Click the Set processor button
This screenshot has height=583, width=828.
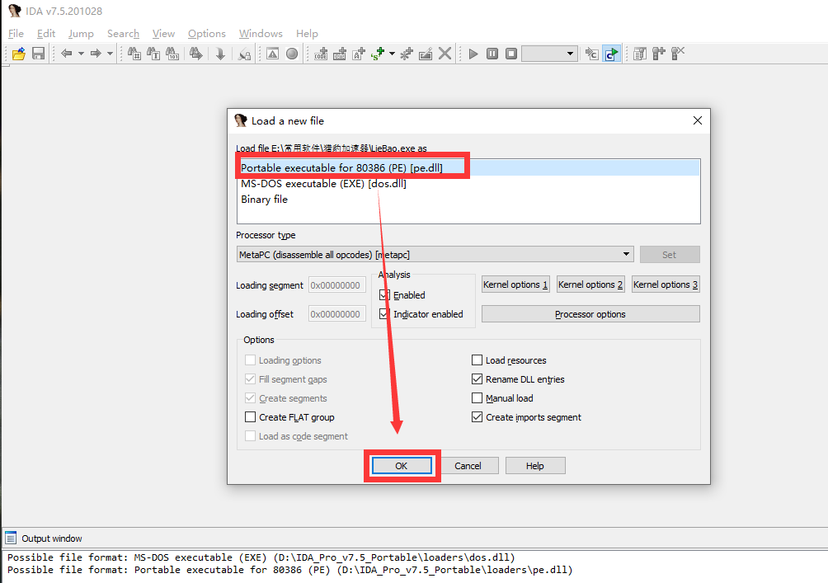coord(670,255)
